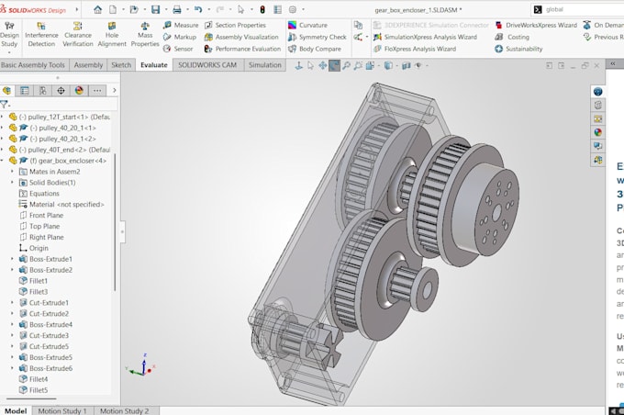Open the Sustainability tool
This screenshot has width=624, height=415.
[518, 49]
